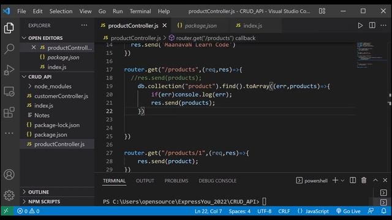Split the editor to the right
392x220 pixels.
(x=372, y=26)
